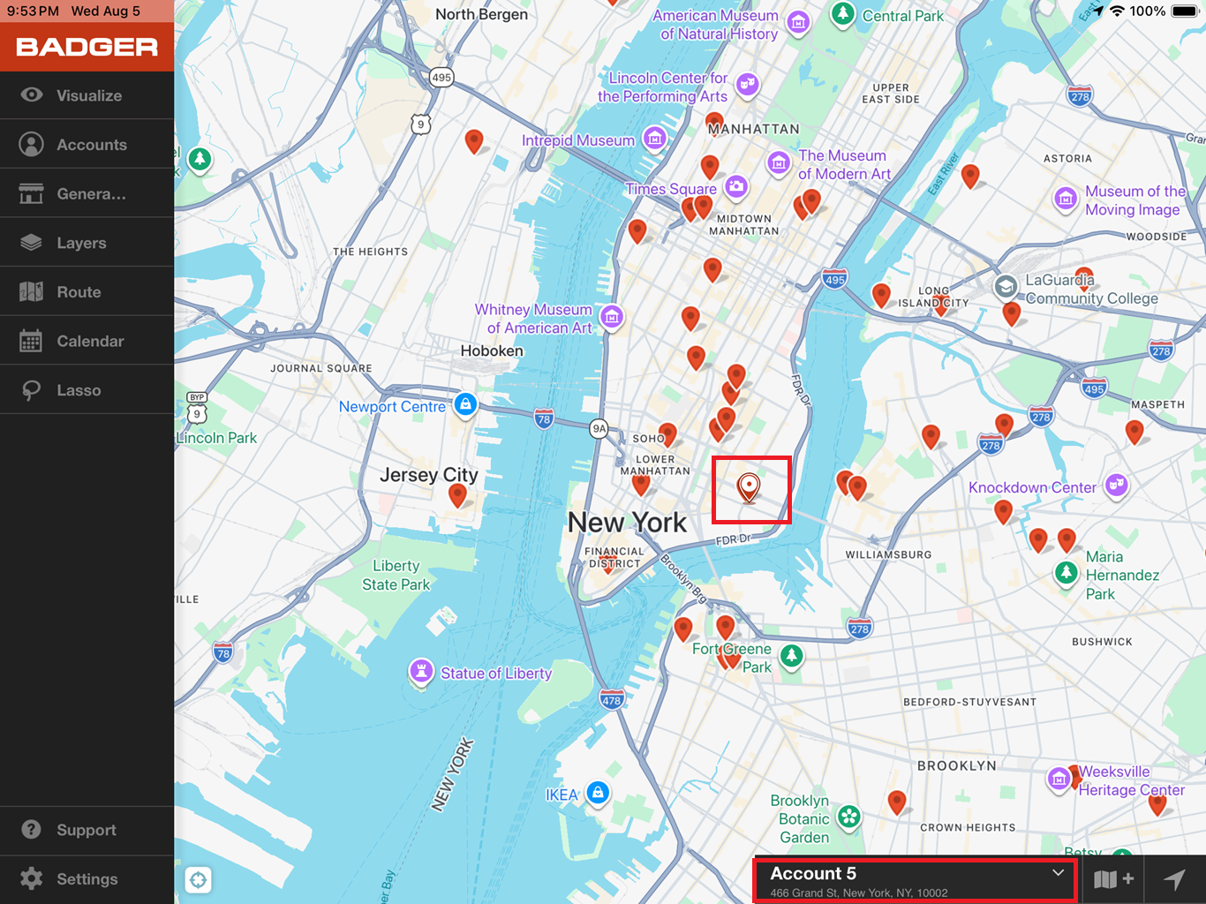
Task: Open the Layers menu item
Action: 87,243
